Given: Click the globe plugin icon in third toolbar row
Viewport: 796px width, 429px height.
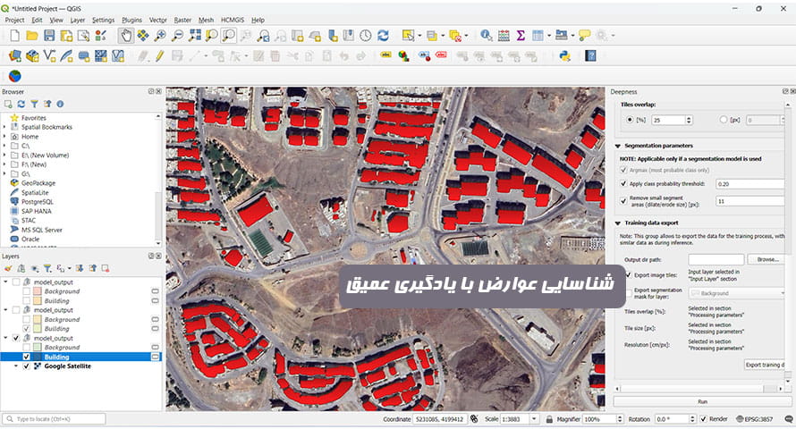Looking at the screenshot, I should tap(14, 76).
